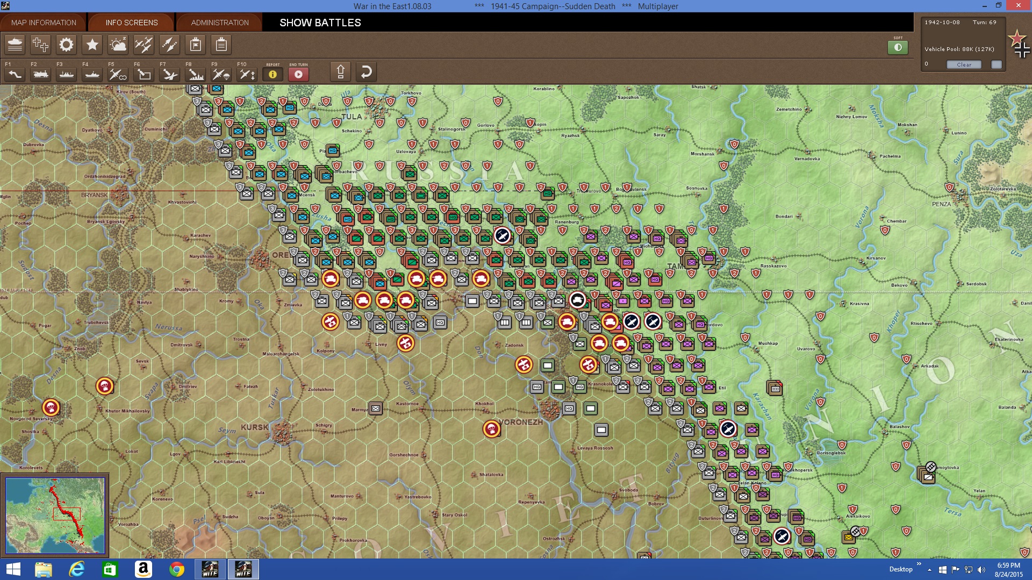Click the air battle marker near Livny

pos(406,343)
